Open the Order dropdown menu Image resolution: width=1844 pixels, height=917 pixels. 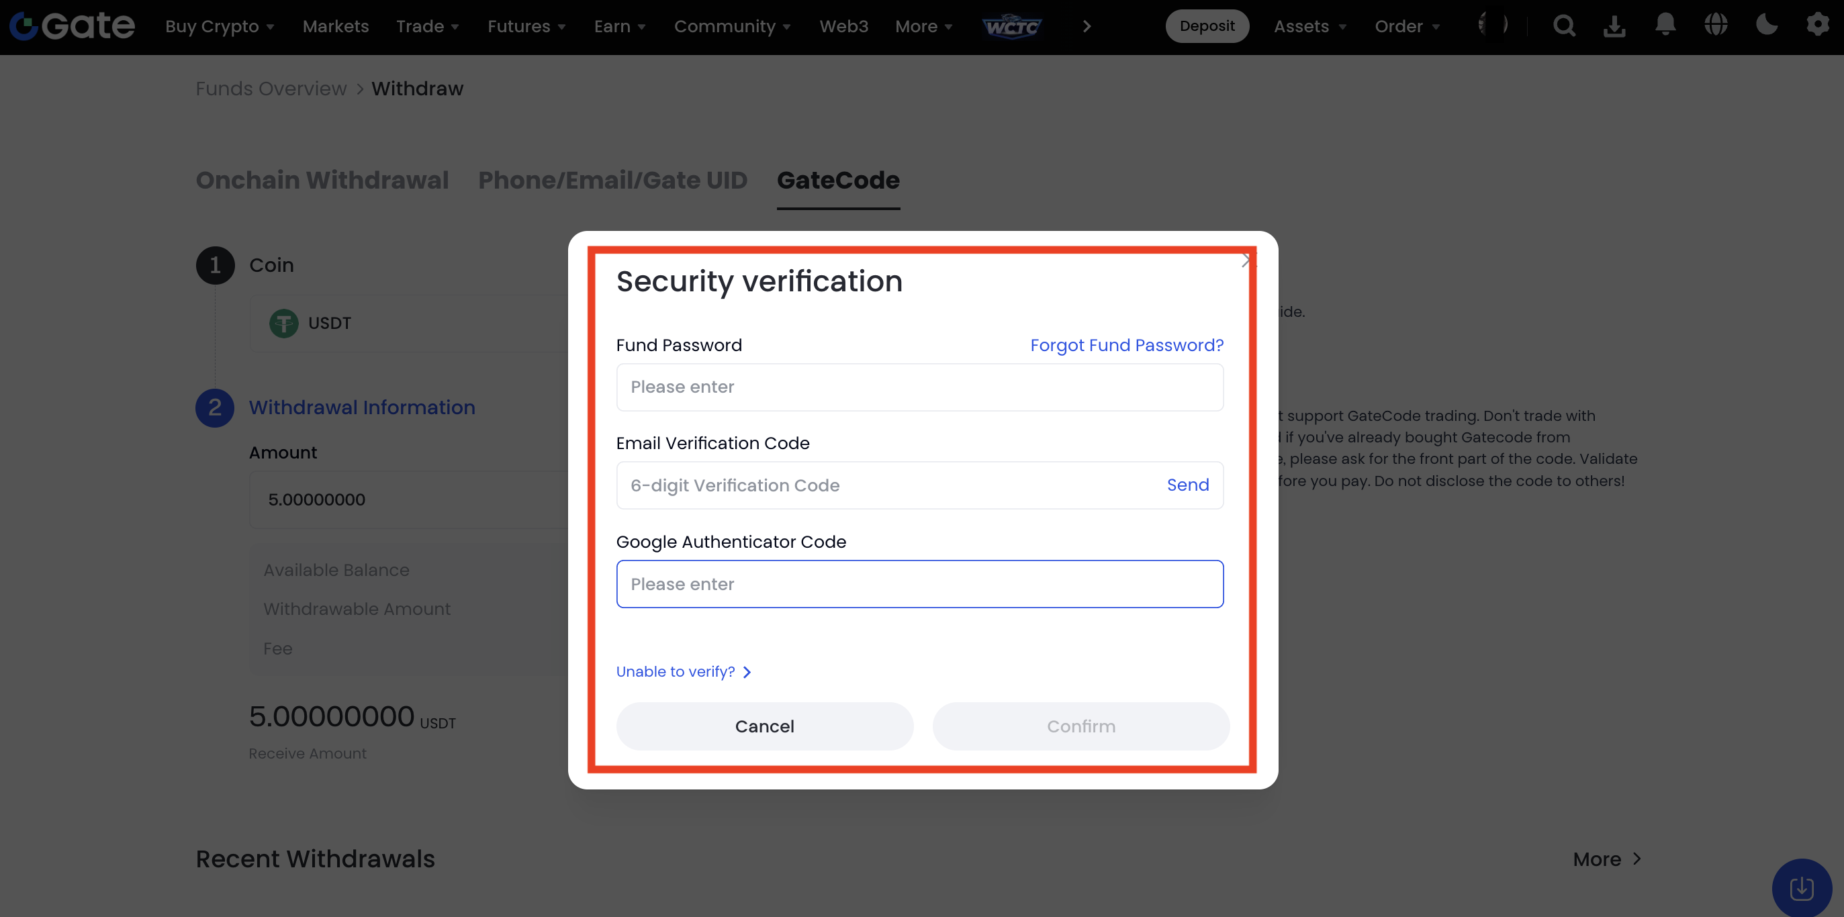pos(1407,26)
